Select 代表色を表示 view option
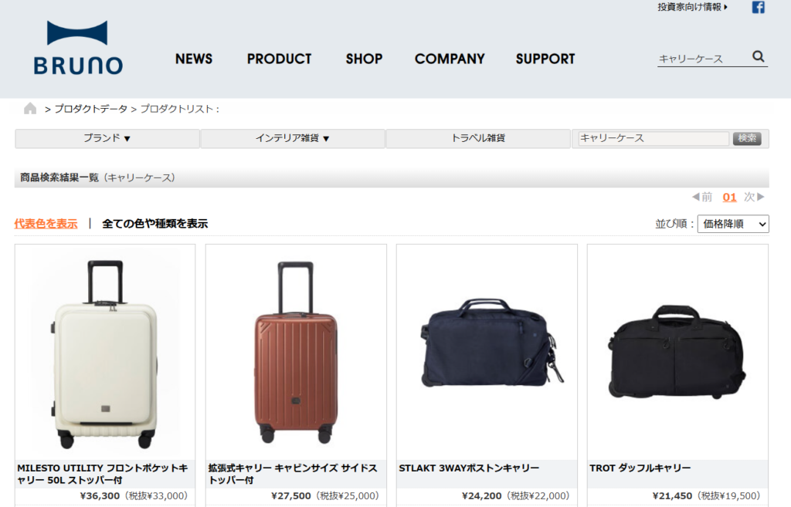The height and width of the screenshot is (507, 791). pyautogui.click(x=46, y=224)
